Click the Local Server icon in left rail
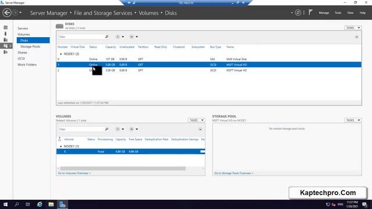Screen dimensions: 372x209 click(5, 34)
